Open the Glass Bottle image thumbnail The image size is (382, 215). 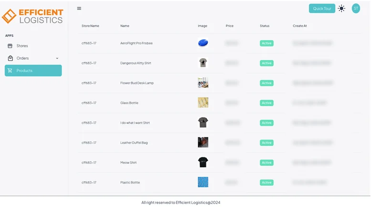click(x=203, y=103)
